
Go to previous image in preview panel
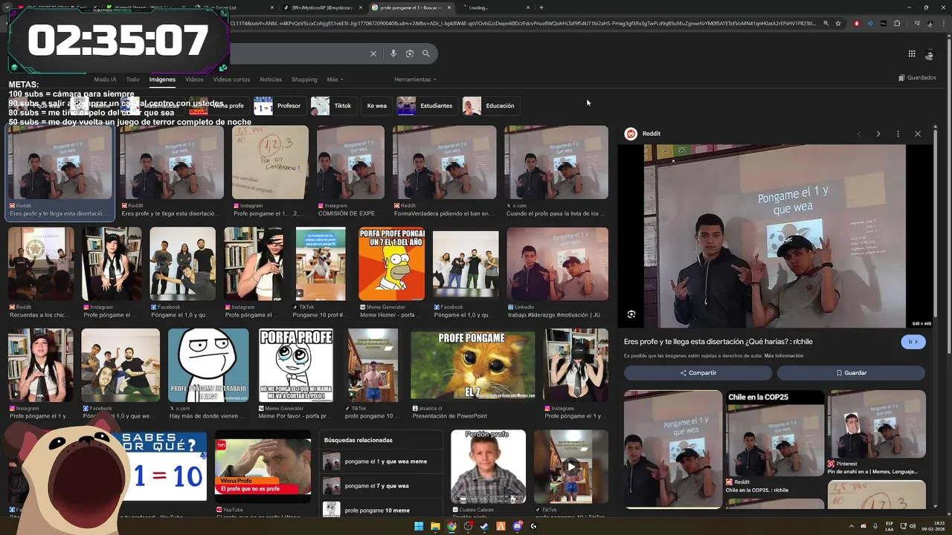pyautogui.click(x=859, y=134)
